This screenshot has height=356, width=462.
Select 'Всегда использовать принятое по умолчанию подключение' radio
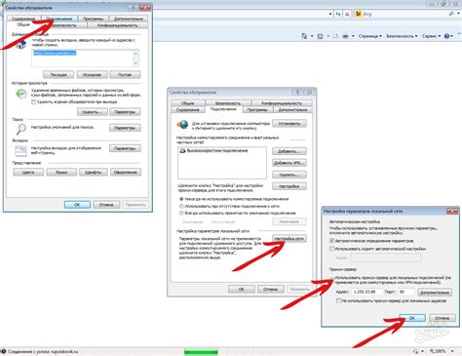(x=181, y=214)
